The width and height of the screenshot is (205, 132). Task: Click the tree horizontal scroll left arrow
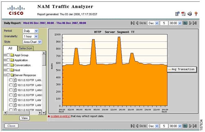coord(5,113)
